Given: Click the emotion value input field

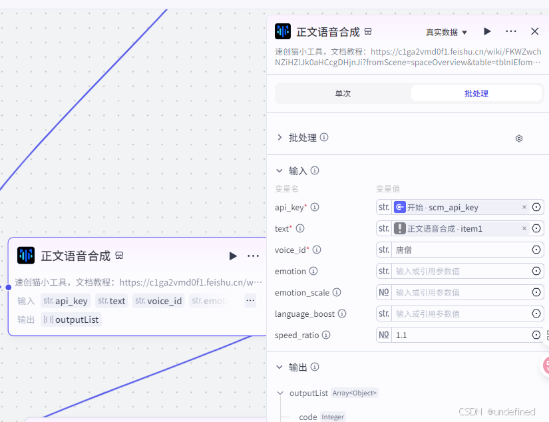Looking at the screenshot, I should click(460, 271).
